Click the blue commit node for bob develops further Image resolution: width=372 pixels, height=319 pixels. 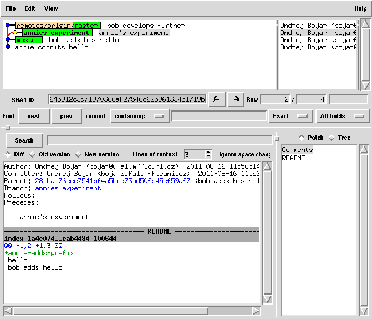(8, 26)
